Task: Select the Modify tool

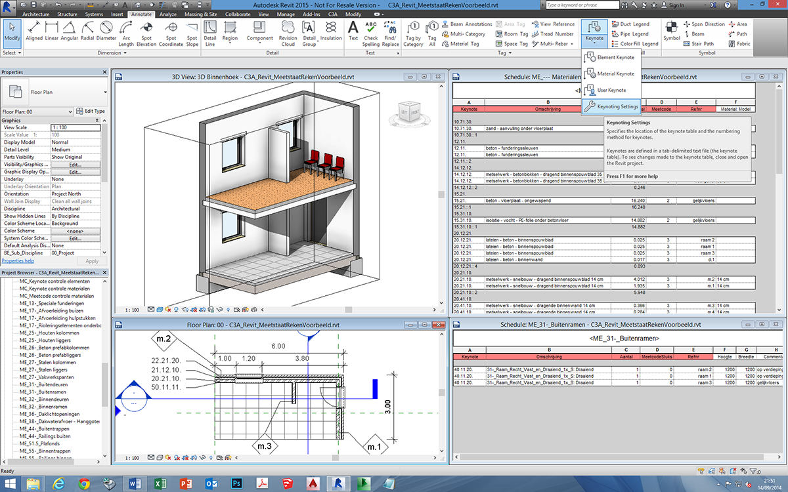Action: [x=12, y=34]
